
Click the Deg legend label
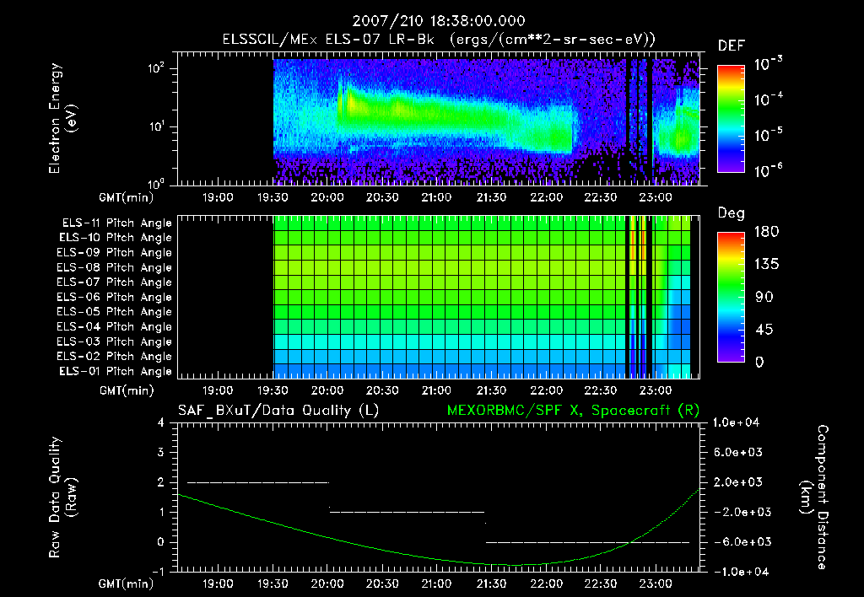[732, 213]
